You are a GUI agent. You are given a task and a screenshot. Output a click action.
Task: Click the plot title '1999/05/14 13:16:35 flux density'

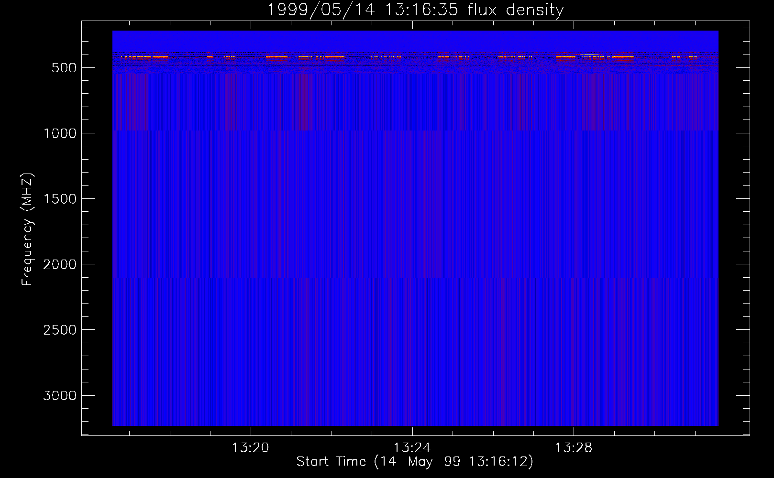coord(415,10)
